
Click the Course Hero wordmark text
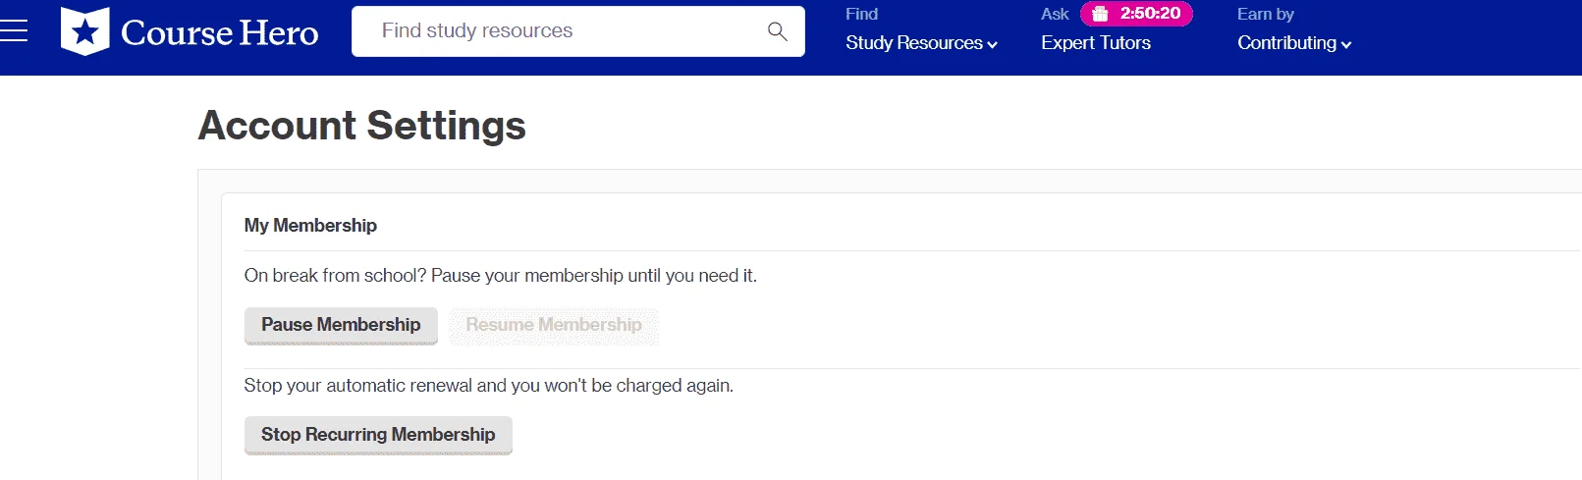pyautogui.click(x=220, y=32)
